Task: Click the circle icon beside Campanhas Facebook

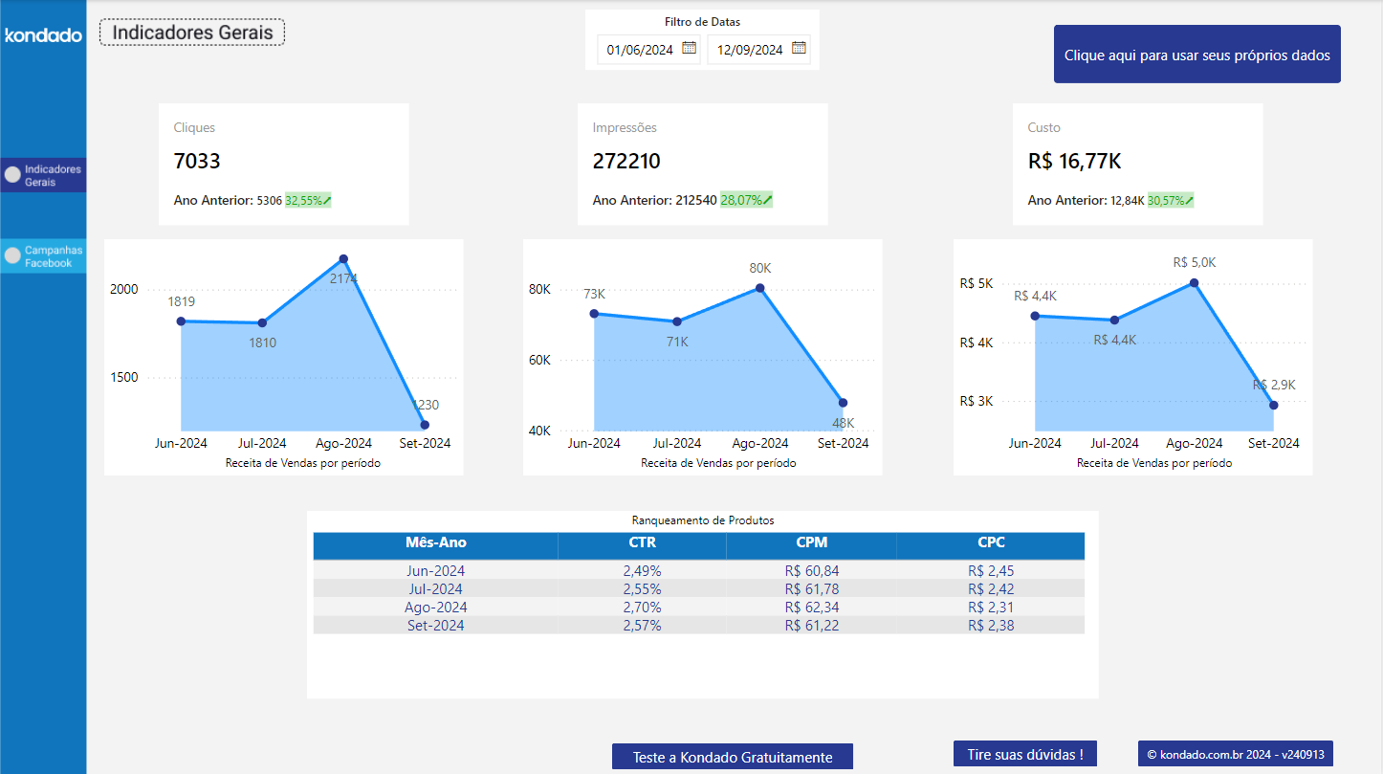Action: click(x=11, y=255)
